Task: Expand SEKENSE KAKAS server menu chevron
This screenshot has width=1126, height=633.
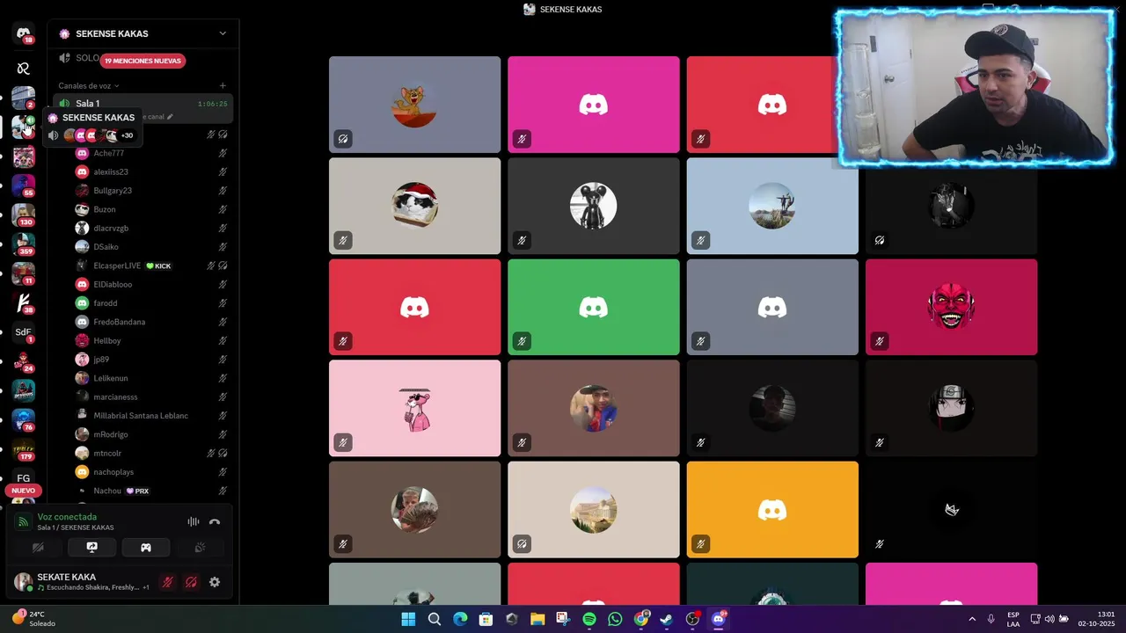Action: pyautogui.click(x=223, y=33)
